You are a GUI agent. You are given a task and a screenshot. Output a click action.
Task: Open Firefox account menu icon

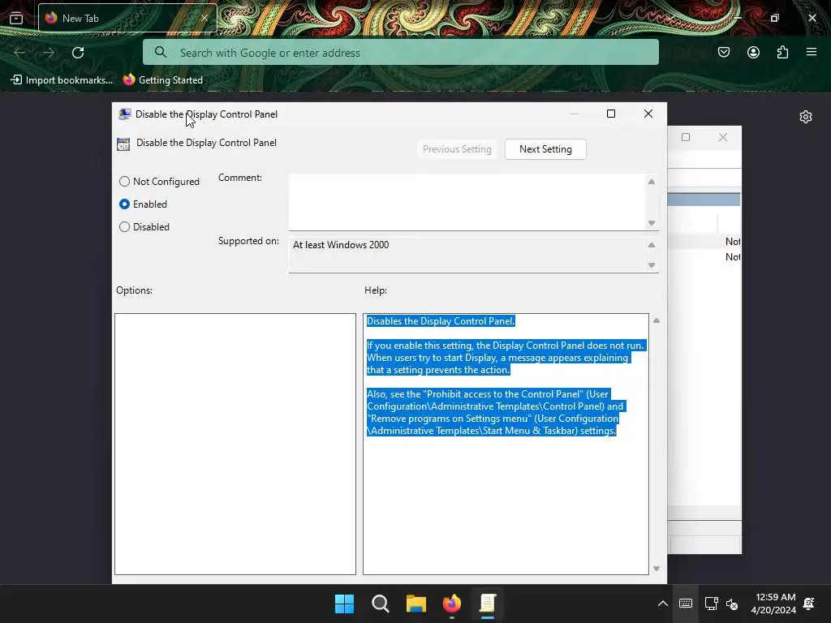click(x=753, y=52)
